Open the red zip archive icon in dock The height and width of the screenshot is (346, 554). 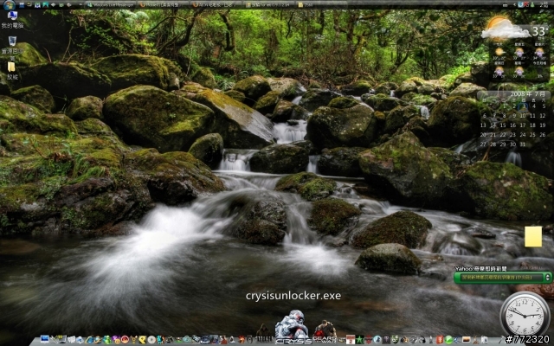[x=440, y=339]
